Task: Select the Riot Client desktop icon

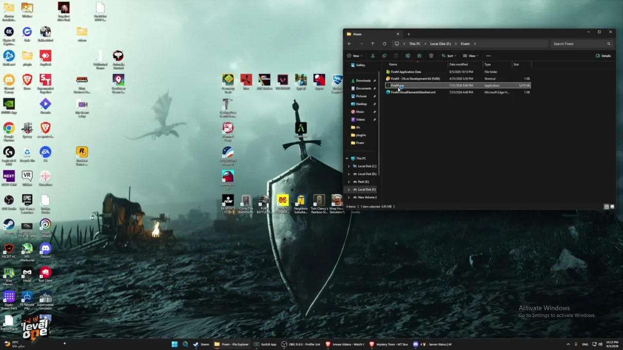Action: click(45, 274)
